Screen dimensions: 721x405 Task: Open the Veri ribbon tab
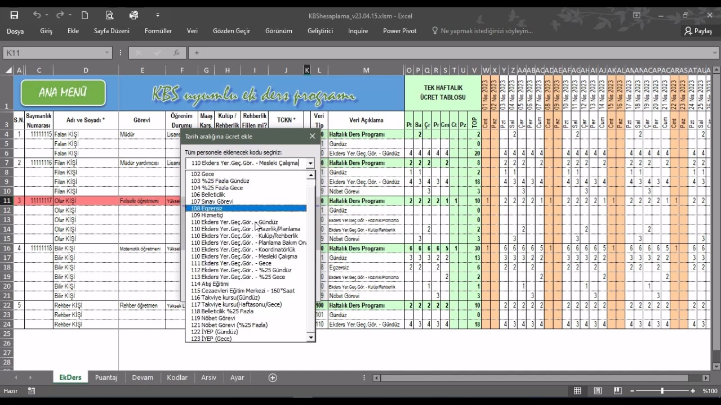pos(193,31)
